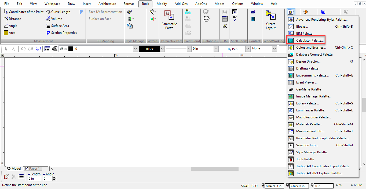
Task: Toggle SNAP mode in status bar
Action: [x=245, y=186]
